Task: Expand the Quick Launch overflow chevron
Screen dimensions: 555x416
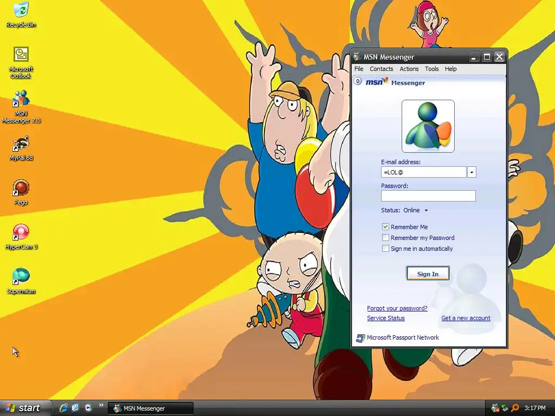Action: coord(101,405)
